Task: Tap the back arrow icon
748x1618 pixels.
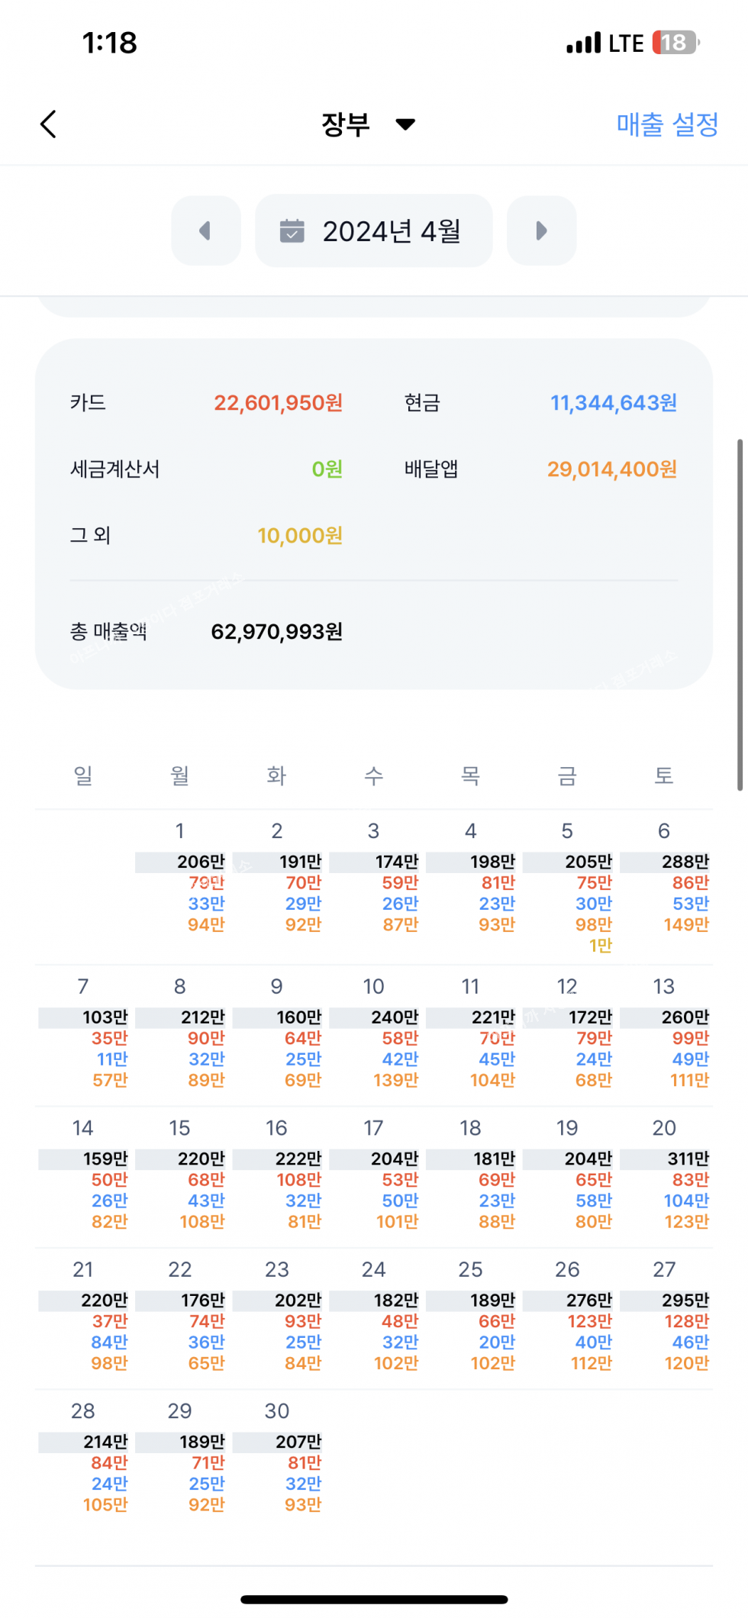Action: (49, 124)
